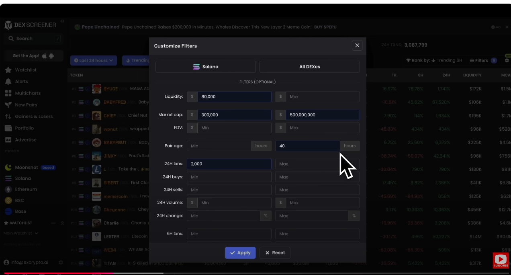
Task: Click the 24H change Min field
Action: pyautogui.click(x=223, y=215)
